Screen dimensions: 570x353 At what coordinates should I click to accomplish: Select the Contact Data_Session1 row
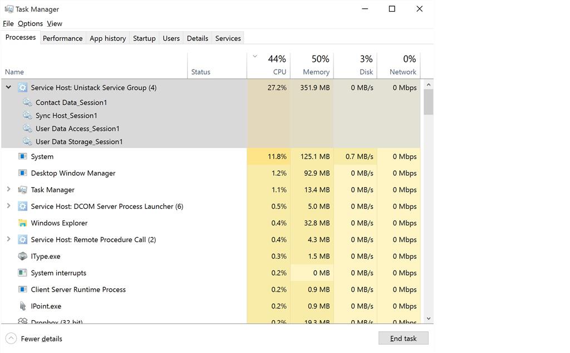[x=211, y=102]
